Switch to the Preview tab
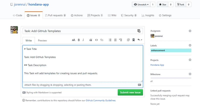 (42, 40)
